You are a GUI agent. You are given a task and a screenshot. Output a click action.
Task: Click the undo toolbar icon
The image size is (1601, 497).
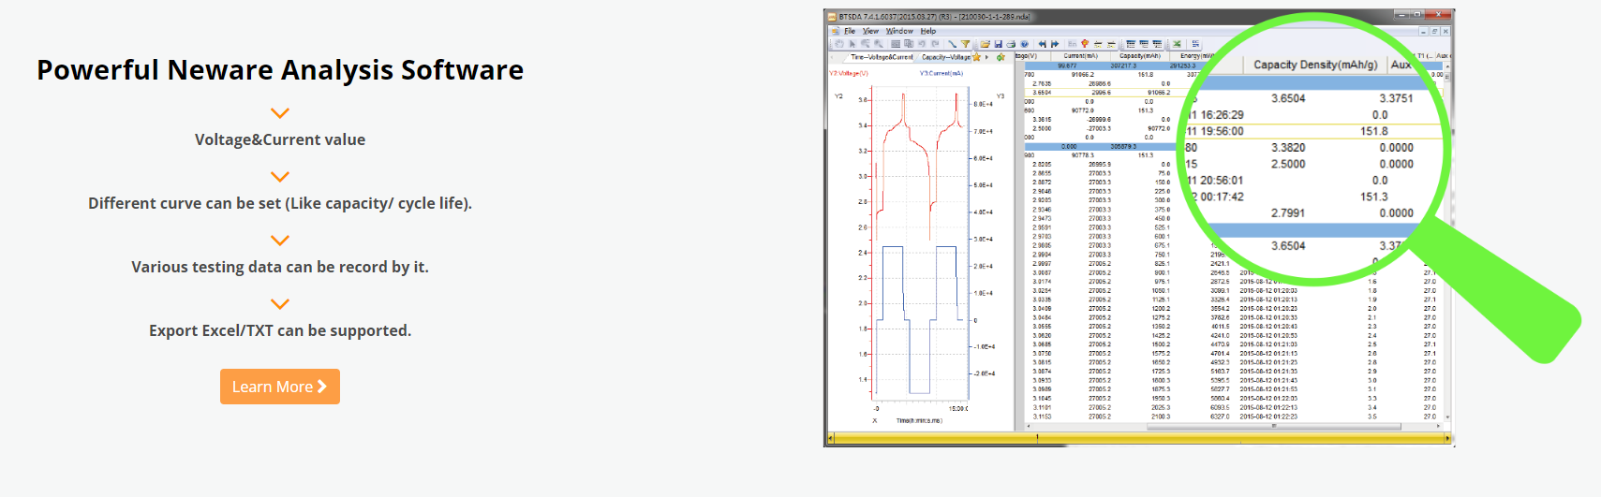[922, 44]
